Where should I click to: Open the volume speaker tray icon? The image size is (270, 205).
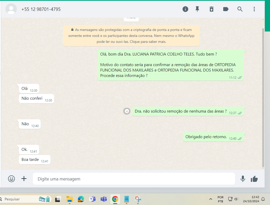point(236,199)
